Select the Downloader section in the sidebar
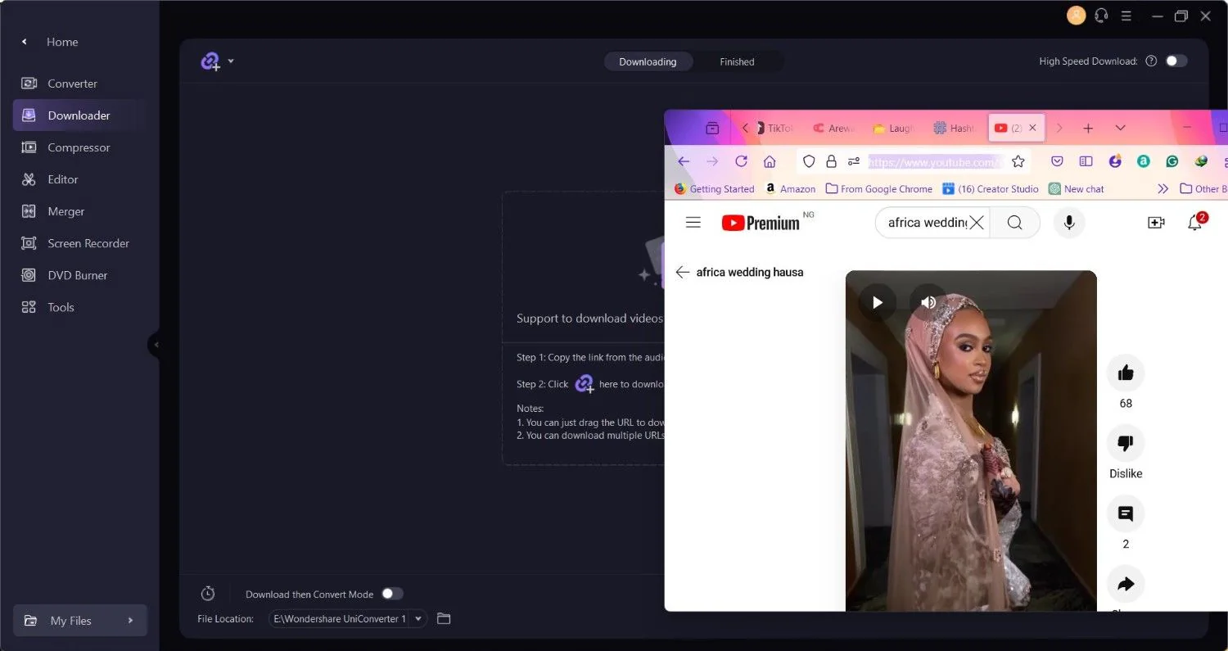Image resolution: width=1228 pixels, height=651 pixels. point(79,115)
